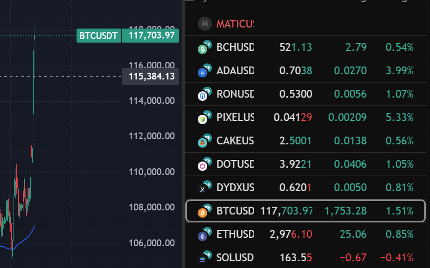Click DOTUSD change value 0.0406
Viewport: 430px width, 268px height.
pos(350,164)
